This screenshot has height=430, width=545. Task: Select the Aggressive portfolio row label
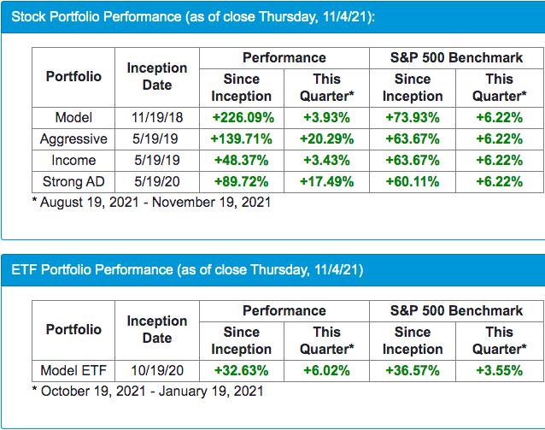[x=73, y=138]
